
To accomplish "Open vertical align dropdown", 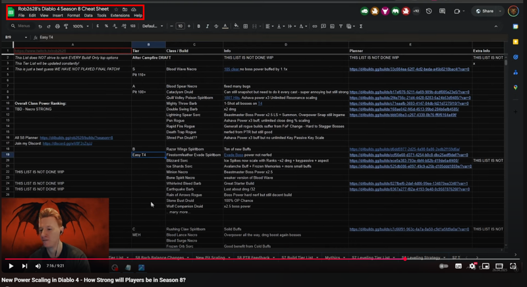I will [281, 26].
